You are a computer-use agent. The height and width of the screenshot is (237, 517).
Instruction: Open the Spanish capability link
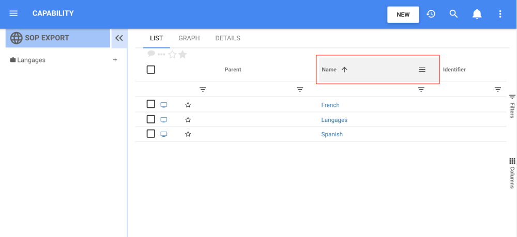click(x=332, y=134)
